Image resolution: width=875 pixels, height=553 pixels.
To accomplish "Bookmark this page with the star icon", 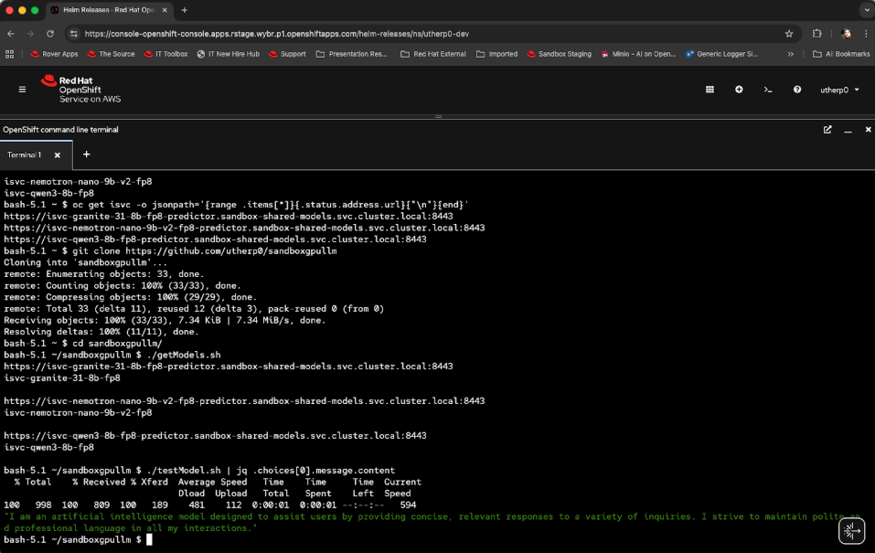I will pos(789,34).
